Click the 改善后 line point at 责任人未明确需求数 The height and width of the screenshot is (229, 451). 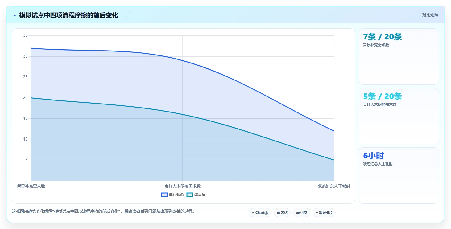183,114
